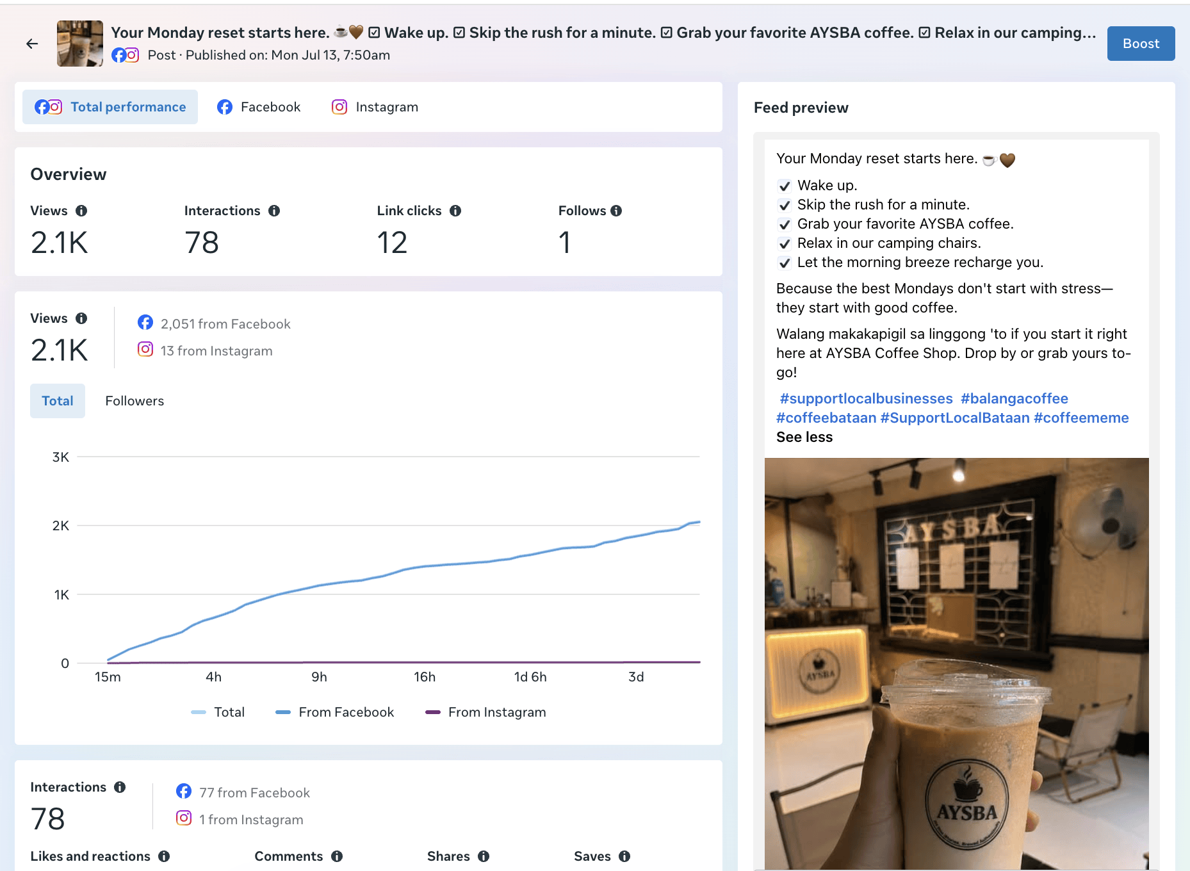Open the #supportlocalbusinesses hashtag
Viewport: 1190px width, 871px height.
pyautogui.click(x=866, y=398)
